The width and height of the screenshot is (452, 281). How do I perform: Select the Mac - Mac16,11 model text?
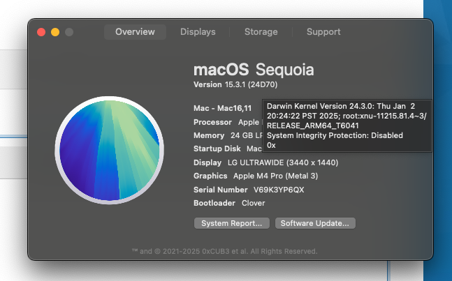pyautogui.click(x=223, y=108)
